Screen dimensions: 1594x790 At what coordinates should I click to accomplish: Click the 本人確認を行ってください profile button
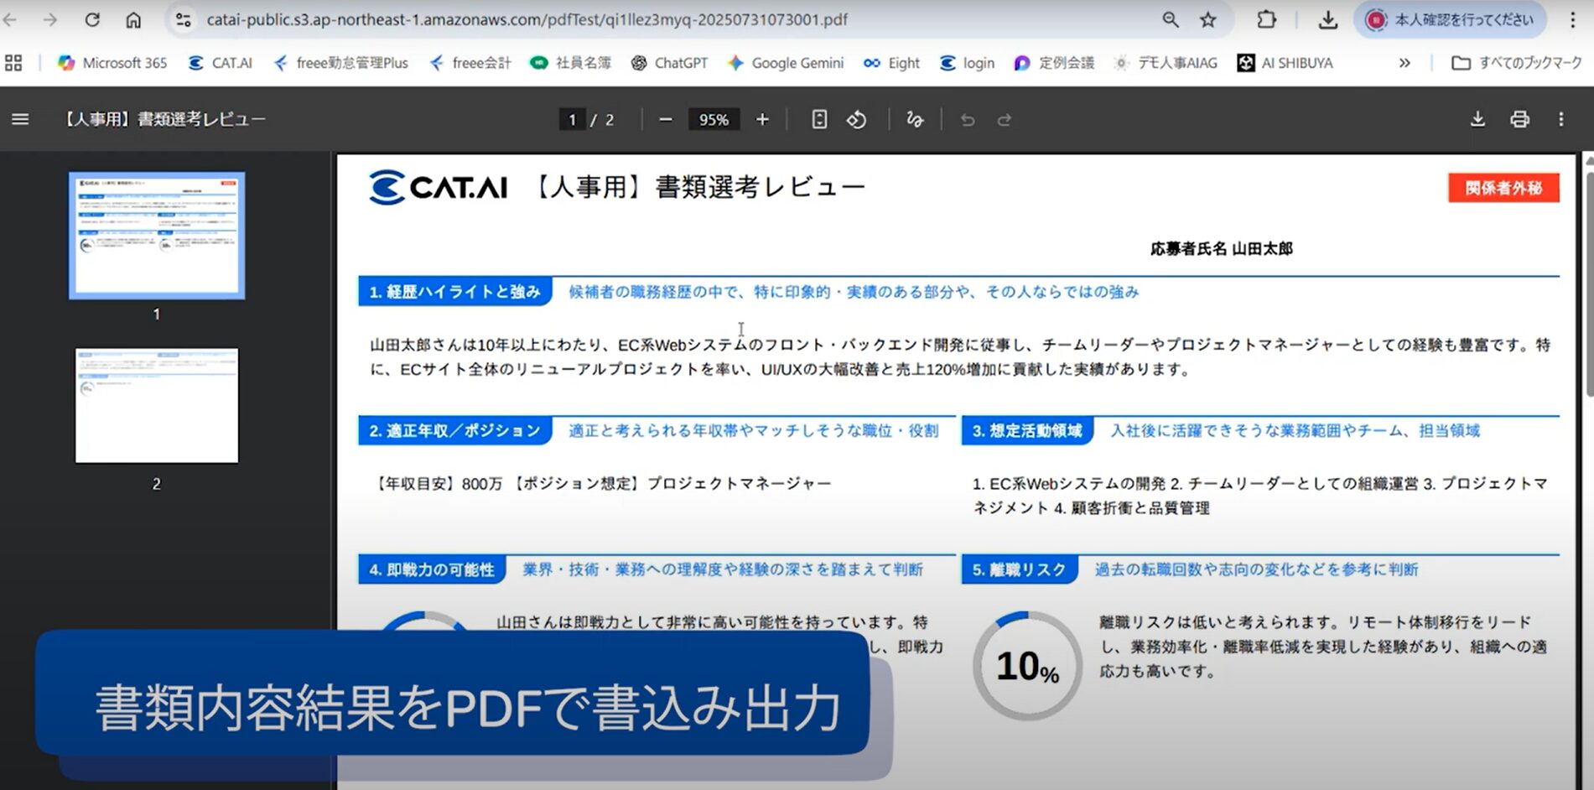1451,19
